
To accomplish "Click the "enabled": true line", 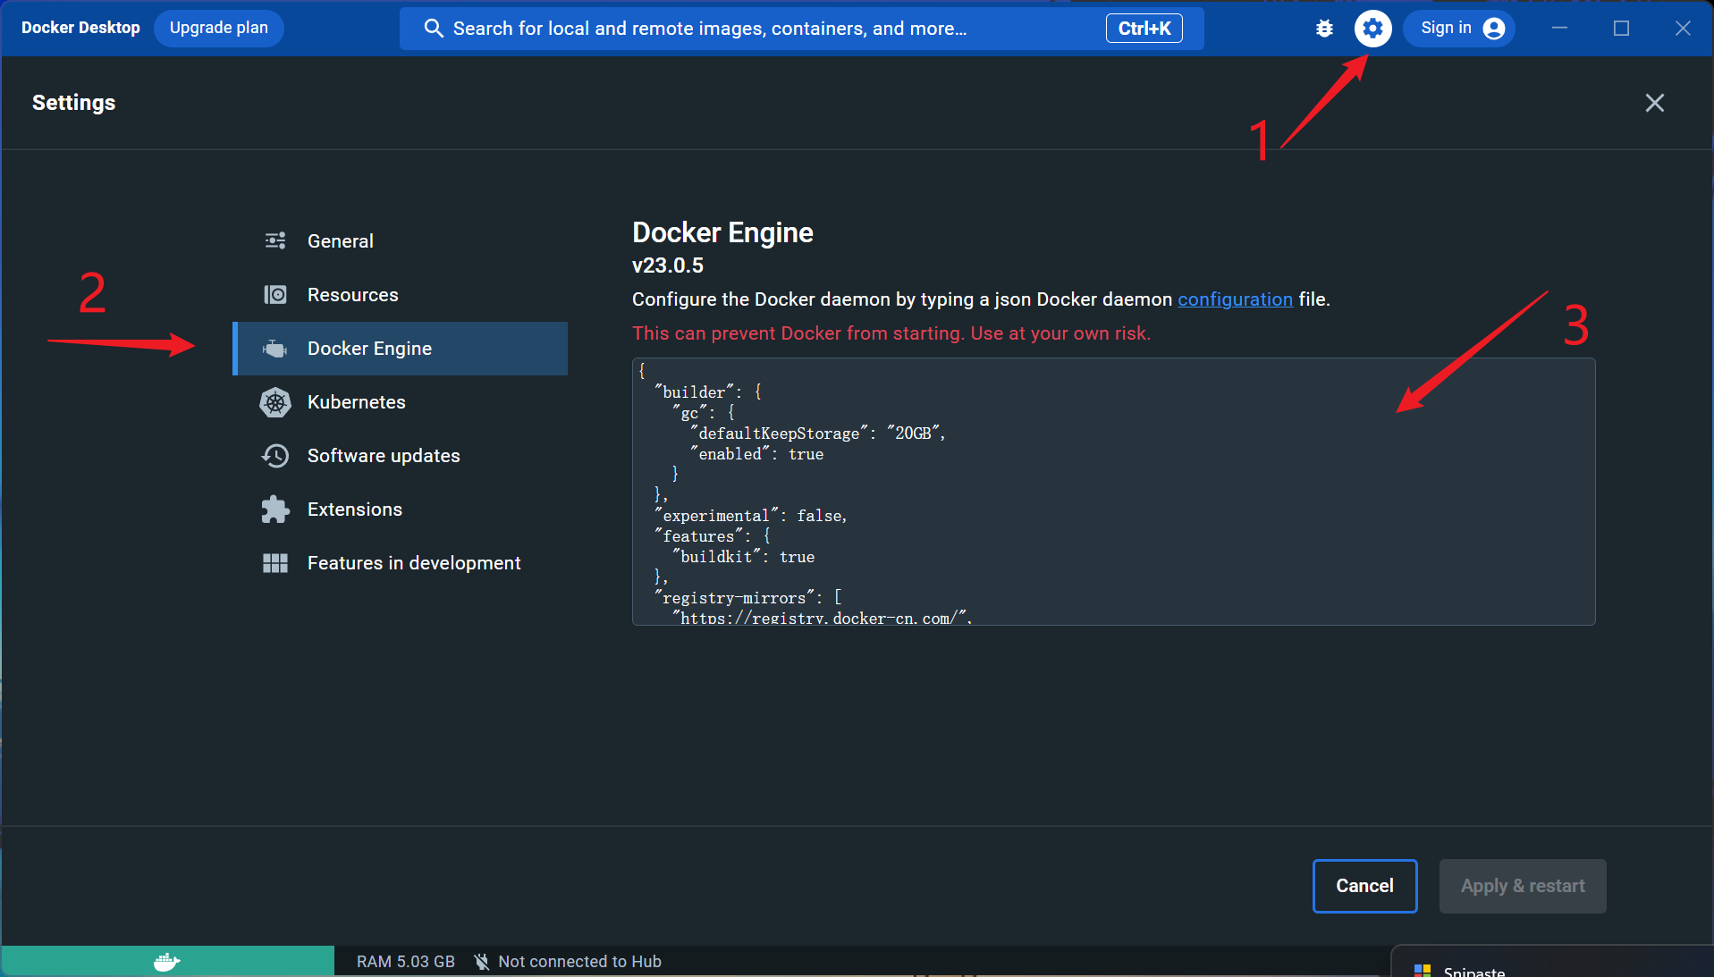I will tap(756, 454).
